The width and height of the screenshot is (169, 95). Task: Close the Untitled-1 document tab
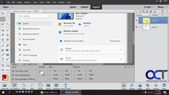point(42,11)
